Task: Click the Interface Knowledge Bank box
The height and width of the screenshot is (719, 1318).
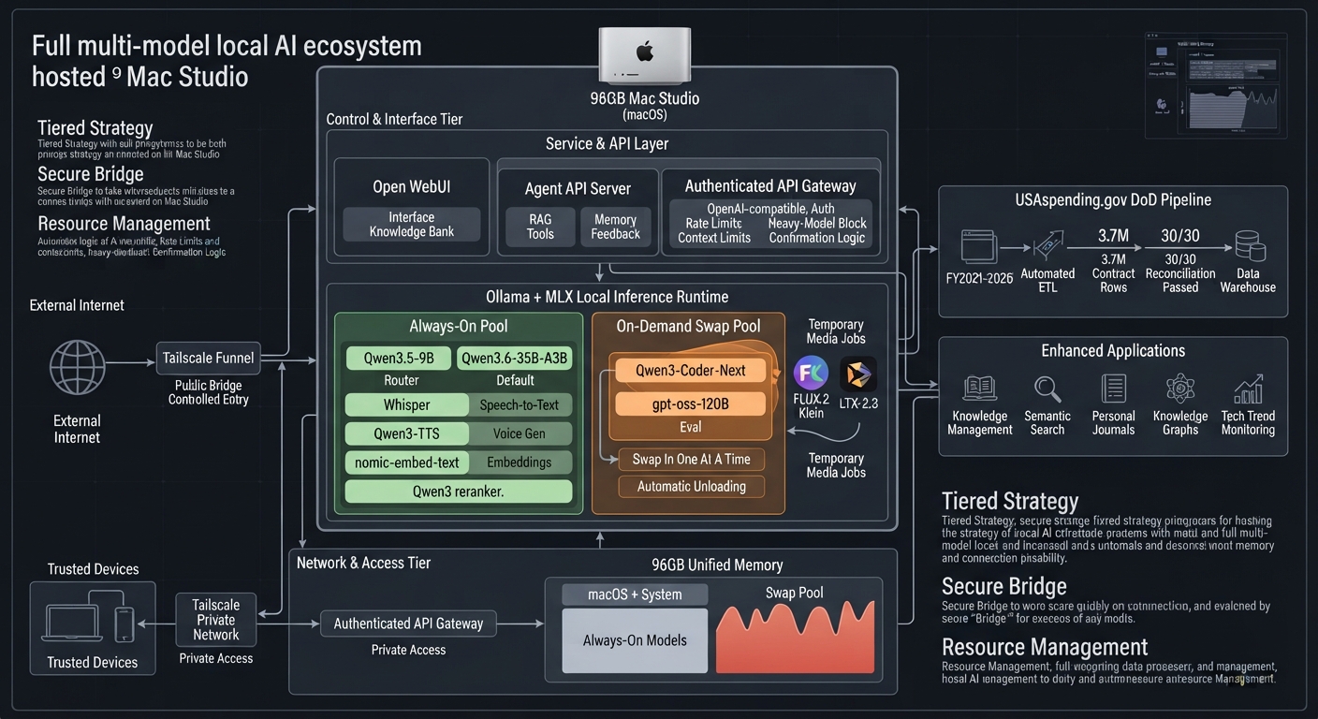Action: click(x=412, y=225)
